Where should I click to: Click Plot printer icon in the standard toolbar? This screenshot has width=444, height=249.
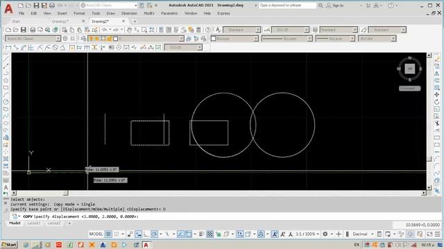33,30
